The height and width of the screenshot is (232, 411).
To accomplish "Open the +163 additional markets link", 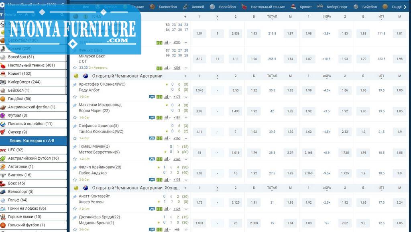I will click(177, 138).
